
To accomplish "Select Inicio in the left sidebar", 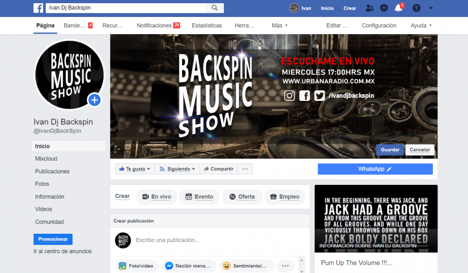I will [x=68, y=146].
